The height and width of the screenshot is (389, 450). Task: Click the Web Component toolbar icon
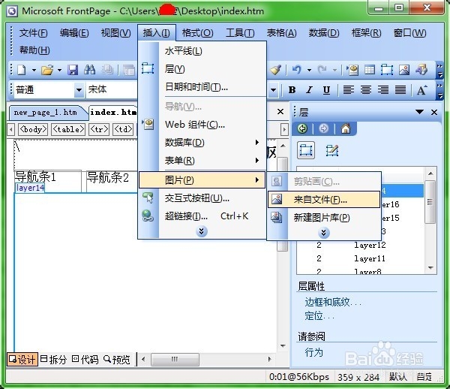pyautogui.click(x=352, y=70)
